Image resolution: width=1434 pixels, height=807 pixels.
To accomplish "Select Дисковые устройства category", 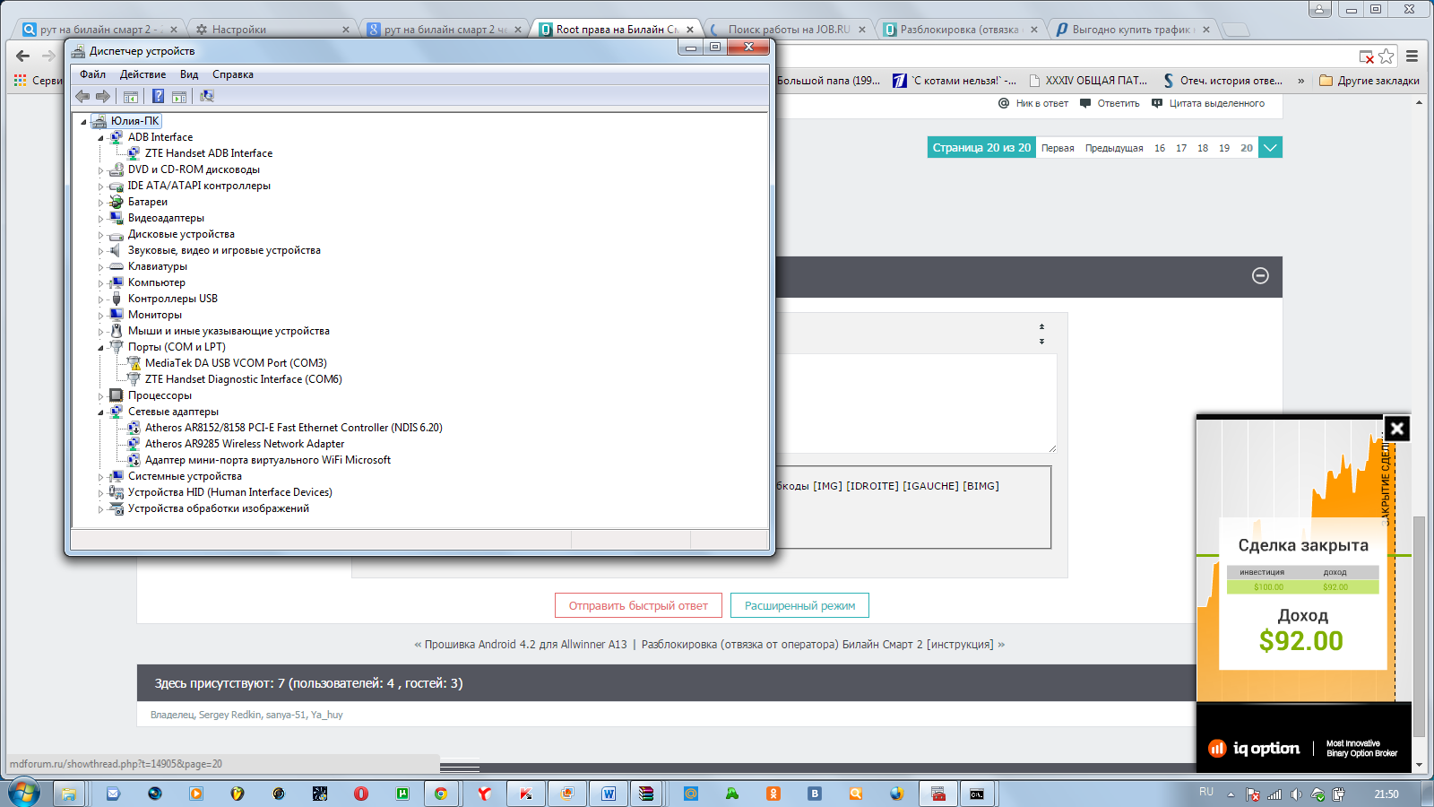I will pyautogui.click(x=181, y=234).
